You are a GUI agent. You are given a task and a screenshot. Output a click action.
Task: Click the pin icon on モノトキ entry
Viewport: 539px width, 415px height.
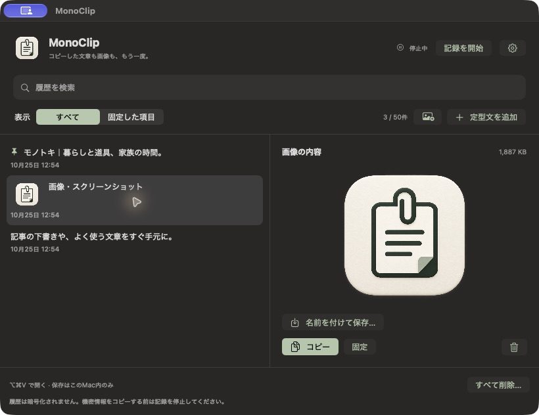pyautogui.click(x=14, y=152)
